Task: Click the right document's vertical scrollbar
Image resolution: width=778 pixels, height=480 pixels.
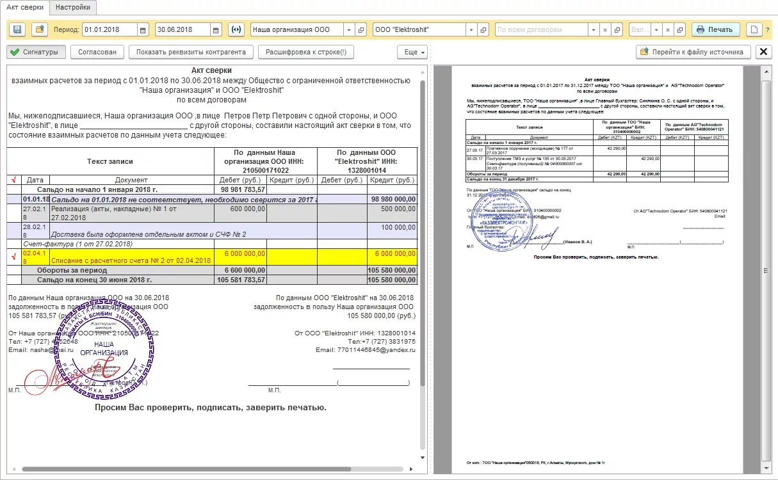Action: pos(766,269)
